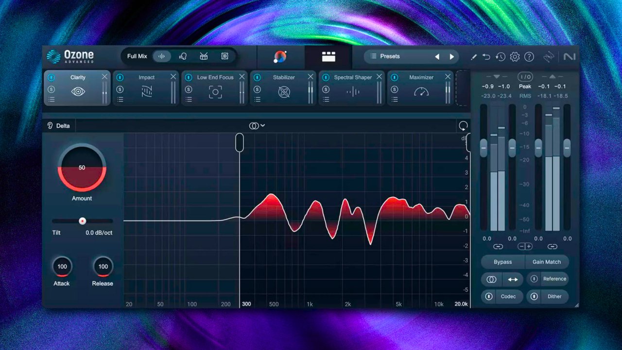Open the Spectral Shaper preset list icon
This screenshot has height=350, width=622.
pyautogui.click(x=326, y=100)
